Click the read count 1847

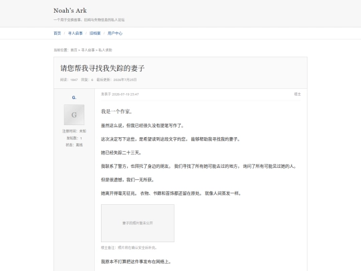point(74,80)
